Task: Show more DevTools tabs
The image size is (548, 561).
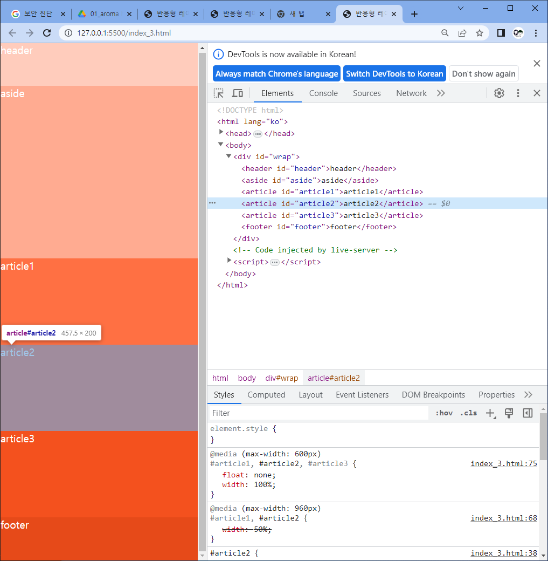Action: coord(441,93)
